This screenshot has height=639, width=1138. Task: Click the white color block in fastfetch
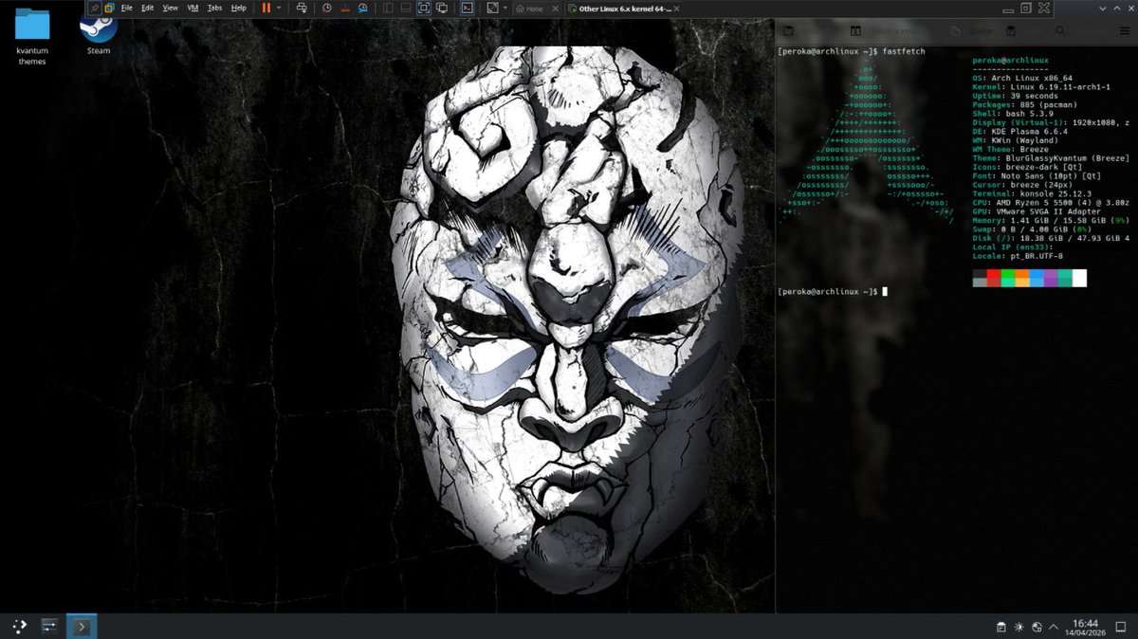[1079, 278]
